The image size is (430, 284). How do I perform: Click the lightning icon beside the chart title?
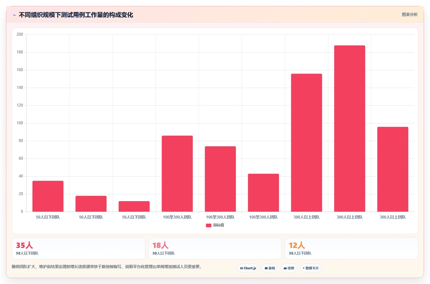point(14,15)
